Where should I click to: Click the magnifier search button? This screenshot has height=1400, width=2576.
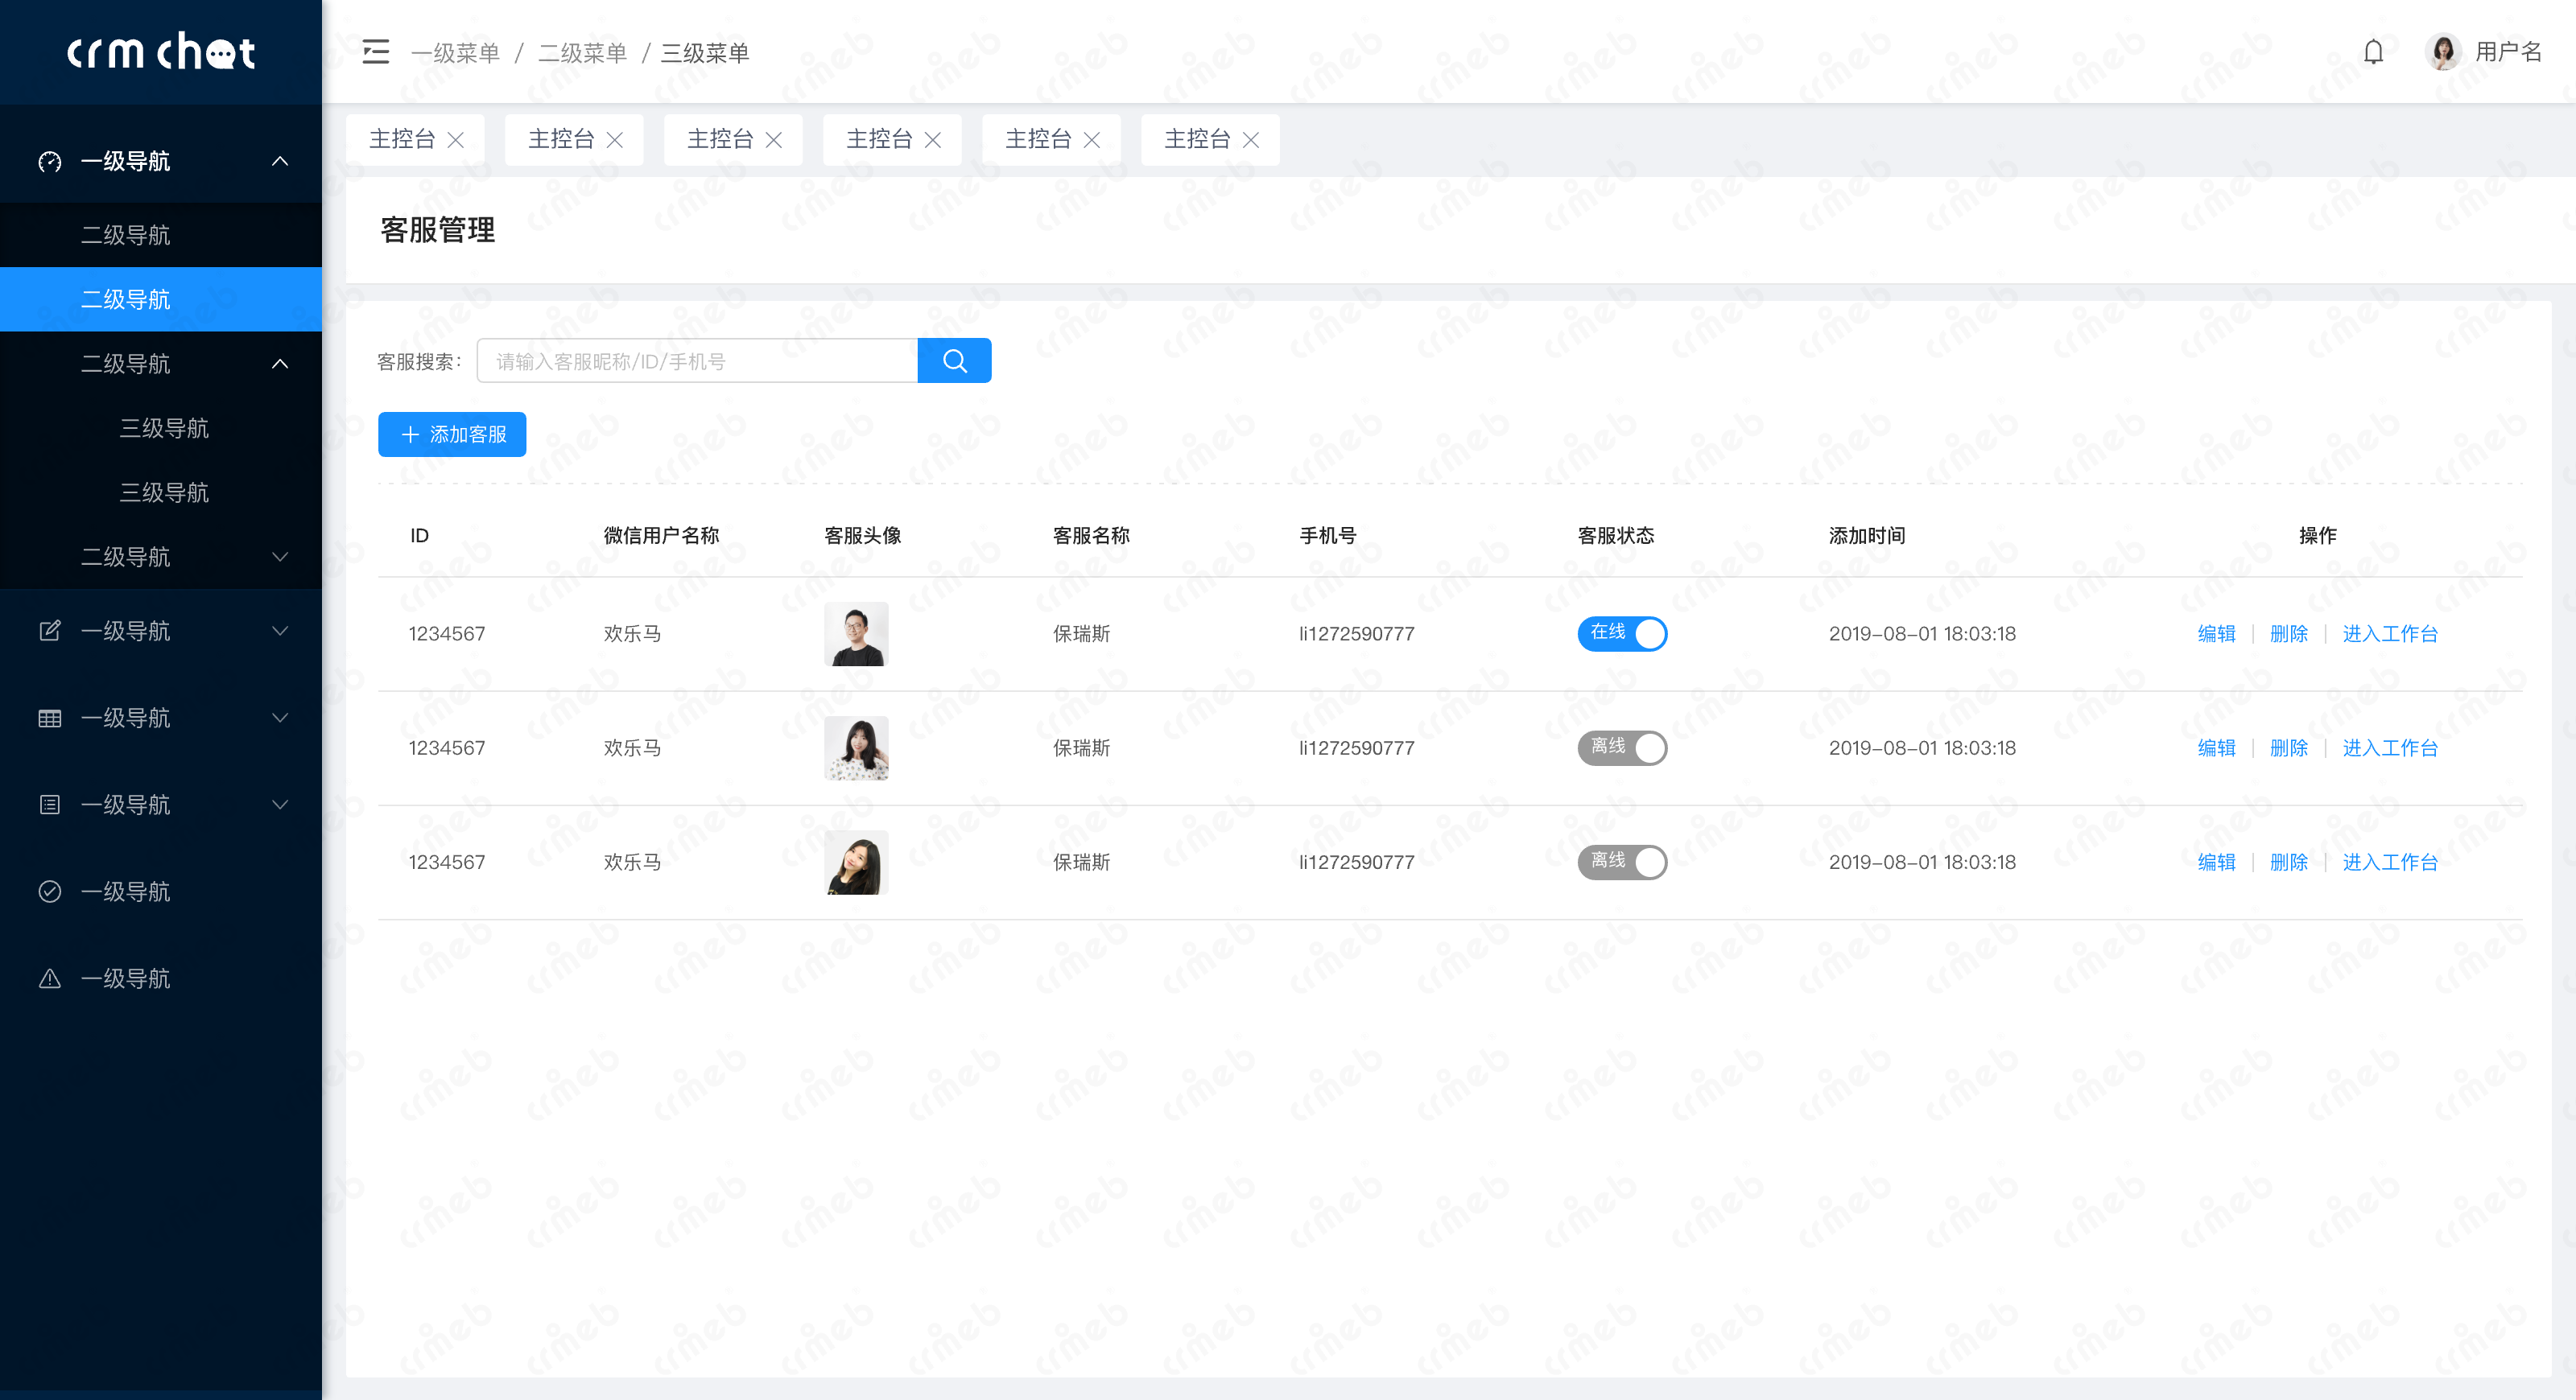coord(954,360)
